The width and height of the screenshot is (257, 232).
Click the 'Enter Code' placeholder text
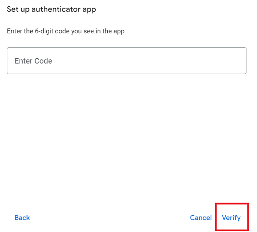(33, 61)
